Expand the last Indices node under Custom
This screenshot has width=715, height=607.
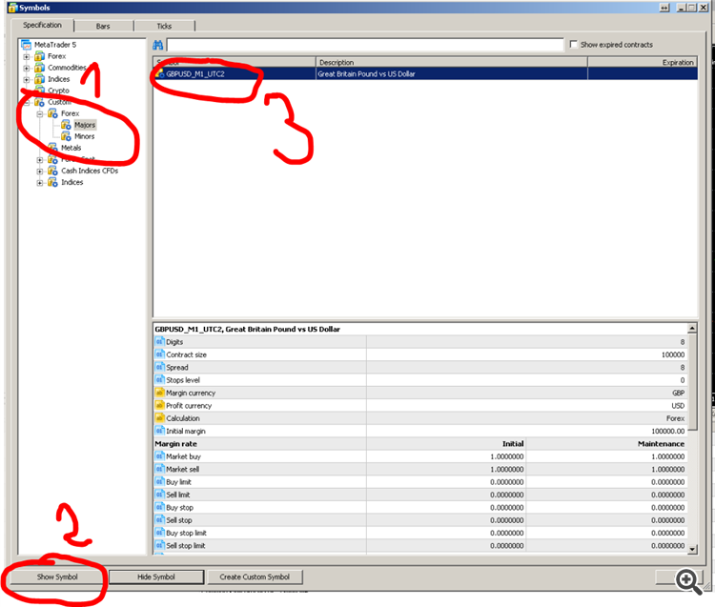(x=40, y=183)
